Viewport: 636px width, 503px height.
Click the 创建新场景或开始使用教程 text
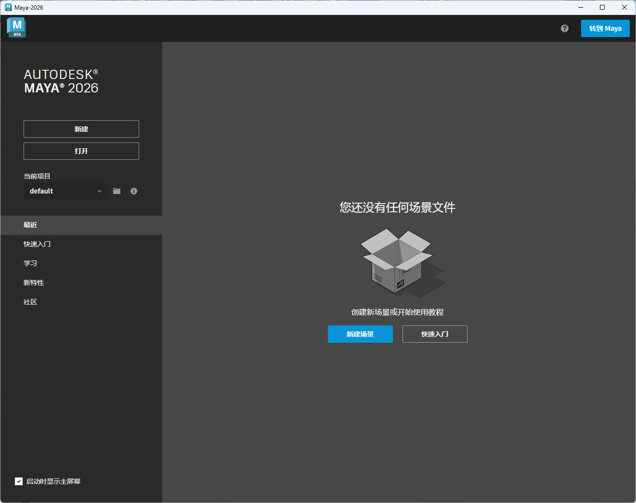[397, 312]
